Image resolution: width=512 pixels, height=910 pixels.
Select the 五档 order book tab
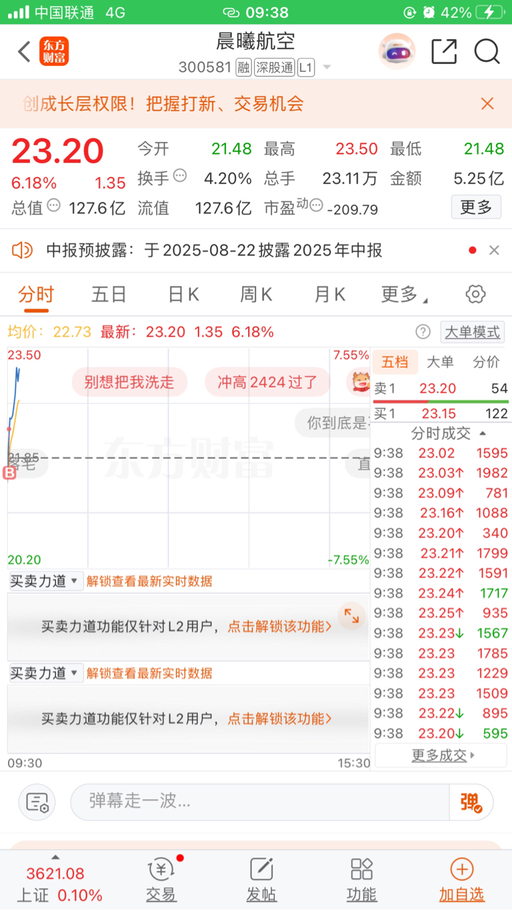pyautogui.click(x=395, y=362)
